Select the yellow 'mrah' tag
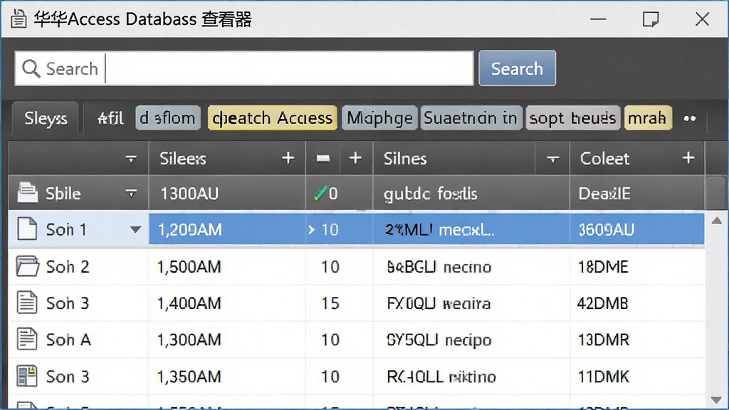729x410 pixels. (648, 118)
